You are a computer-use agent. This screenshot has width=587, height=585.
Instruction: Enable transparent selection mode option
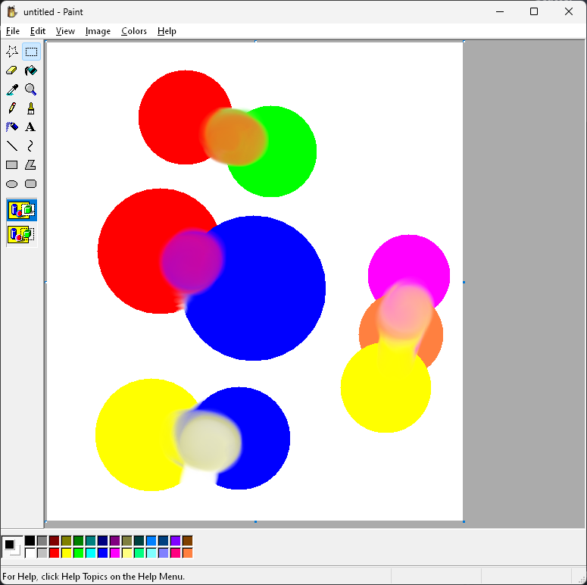coord(22,234)
